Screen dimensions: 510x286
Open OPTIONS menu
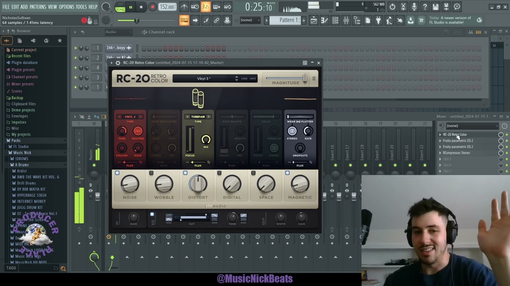click(x=67, y=7)
